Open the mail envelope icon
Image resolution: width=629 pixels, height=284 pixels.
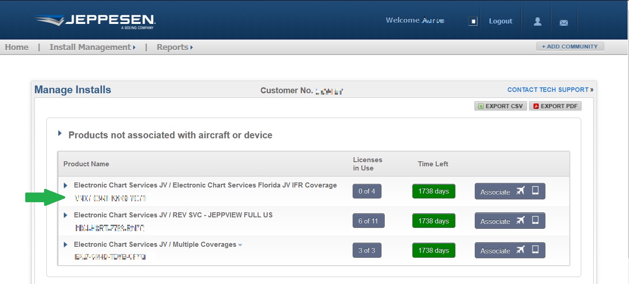click(x=563, y=23)
